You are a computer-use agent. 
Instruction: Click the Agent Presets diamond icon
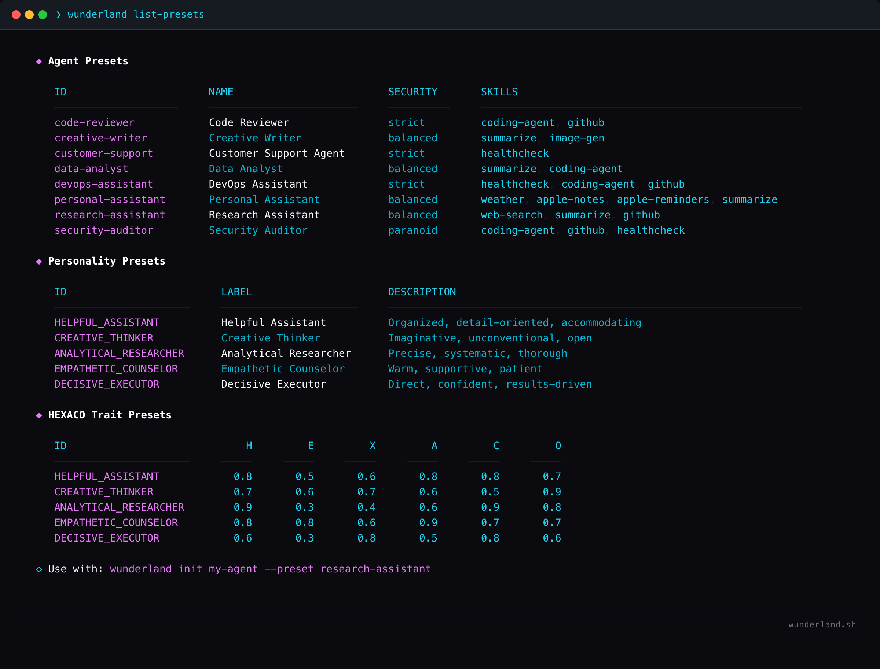tap(39, 61)
